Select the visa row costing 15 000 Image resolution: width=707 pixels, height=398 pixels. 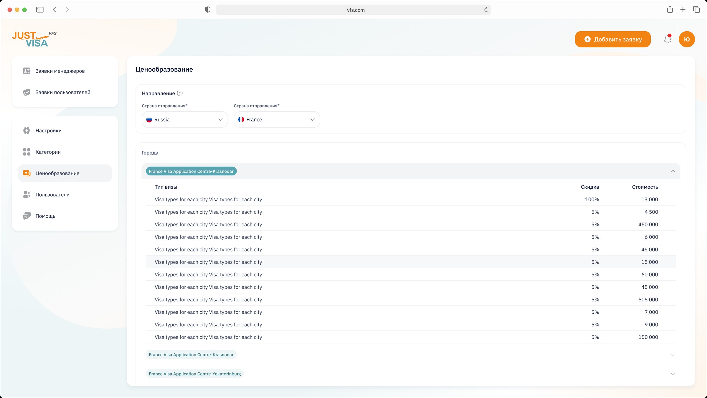click(411, 262)
